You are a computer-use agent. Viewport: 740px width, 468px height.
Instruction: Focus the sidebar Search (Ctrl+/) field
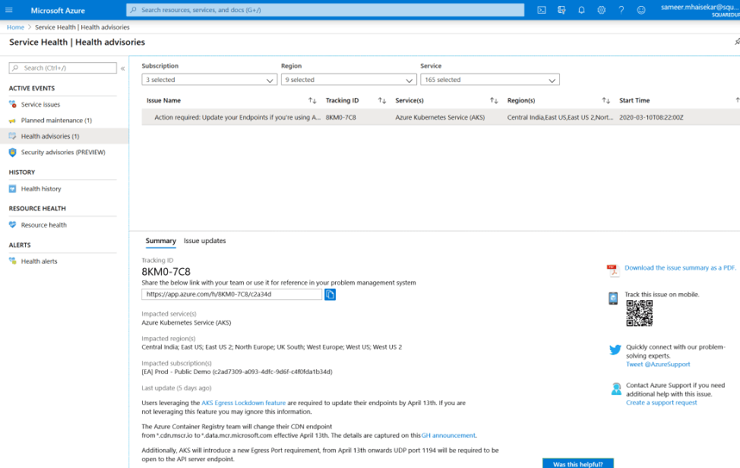pyautogui.click(x=63, y=68)
